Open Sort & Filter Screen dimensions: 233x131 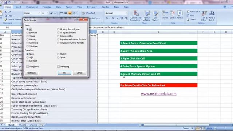point(205,16)
